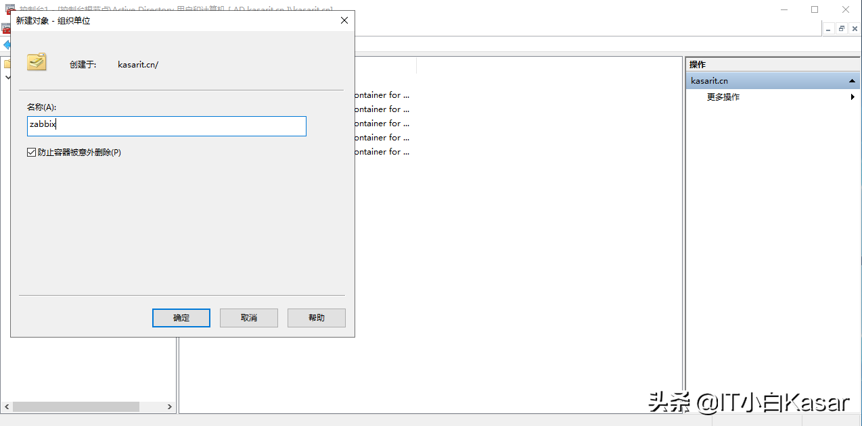
Task: Click the inner MMC restore window icon
Action: [x=842, y=28]
